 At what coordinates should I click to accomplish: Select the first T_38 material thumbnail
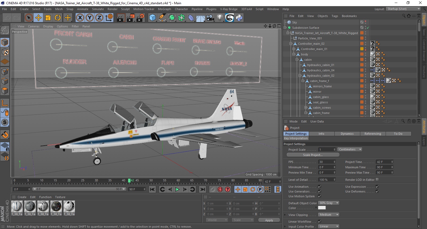(x=17, y=206)
